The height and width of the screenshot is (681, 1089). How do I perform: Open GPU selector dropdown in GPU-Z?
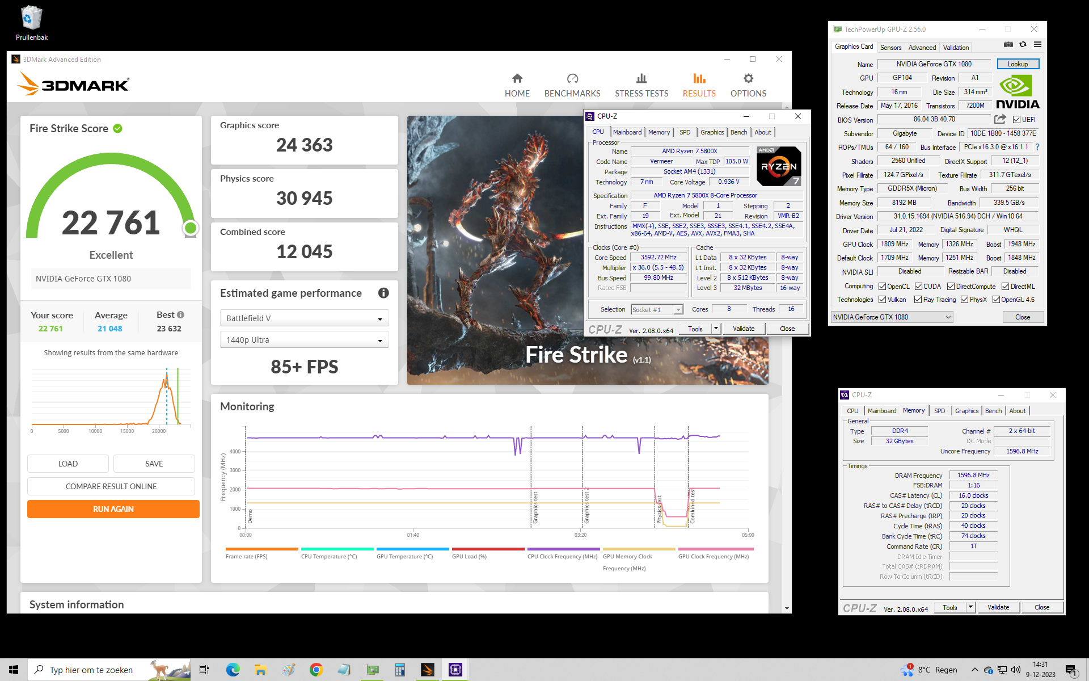(892, 317)
